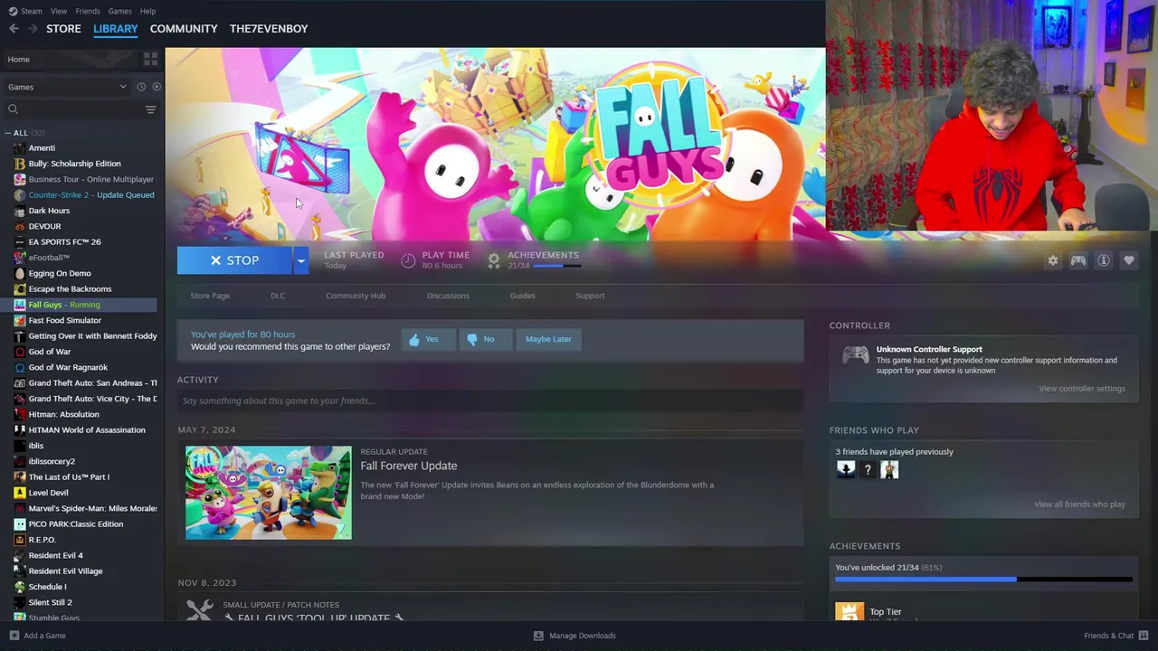
Task: Click the play time clock icon
Action: (408, 260)
